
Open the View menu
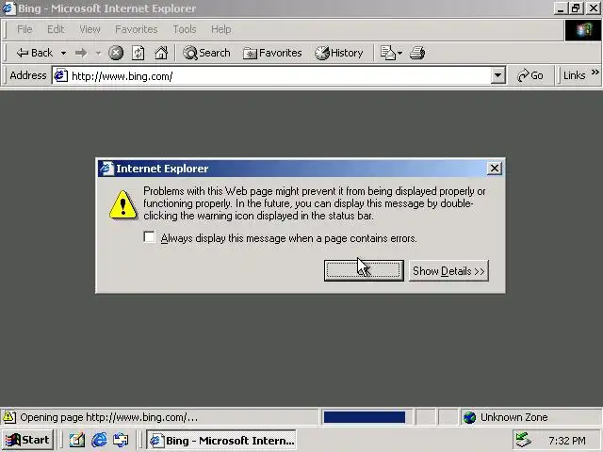(90, 29)
